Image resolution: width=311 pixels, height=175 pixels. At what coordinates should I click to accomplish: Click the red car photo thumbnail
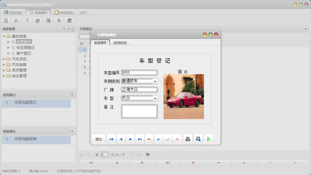tap(184, 97)
